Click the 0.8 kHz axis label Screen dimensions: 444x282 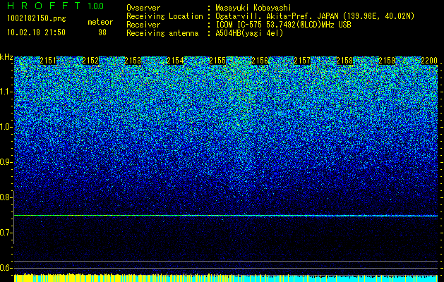click(x=6, y=197)
